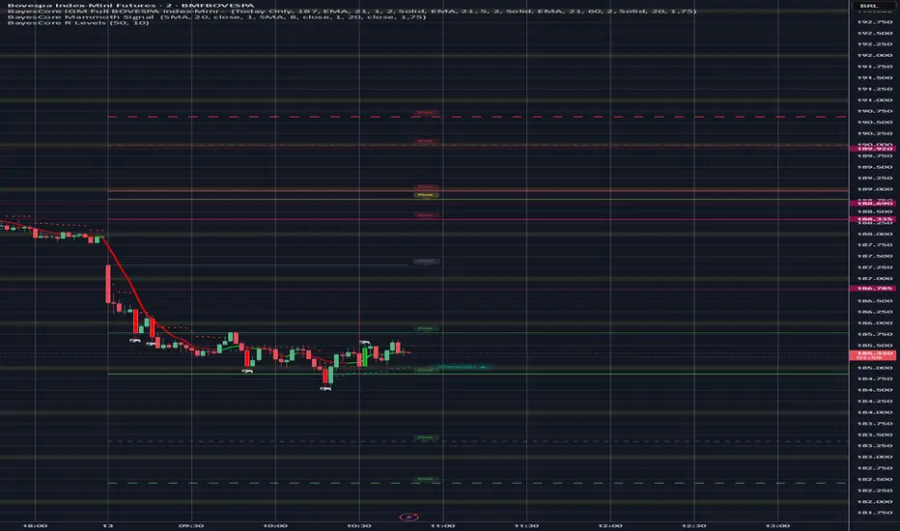Click the lightning event icon on time axis
Viewport: 900px width, 531px height.
(x=409, y=517)
